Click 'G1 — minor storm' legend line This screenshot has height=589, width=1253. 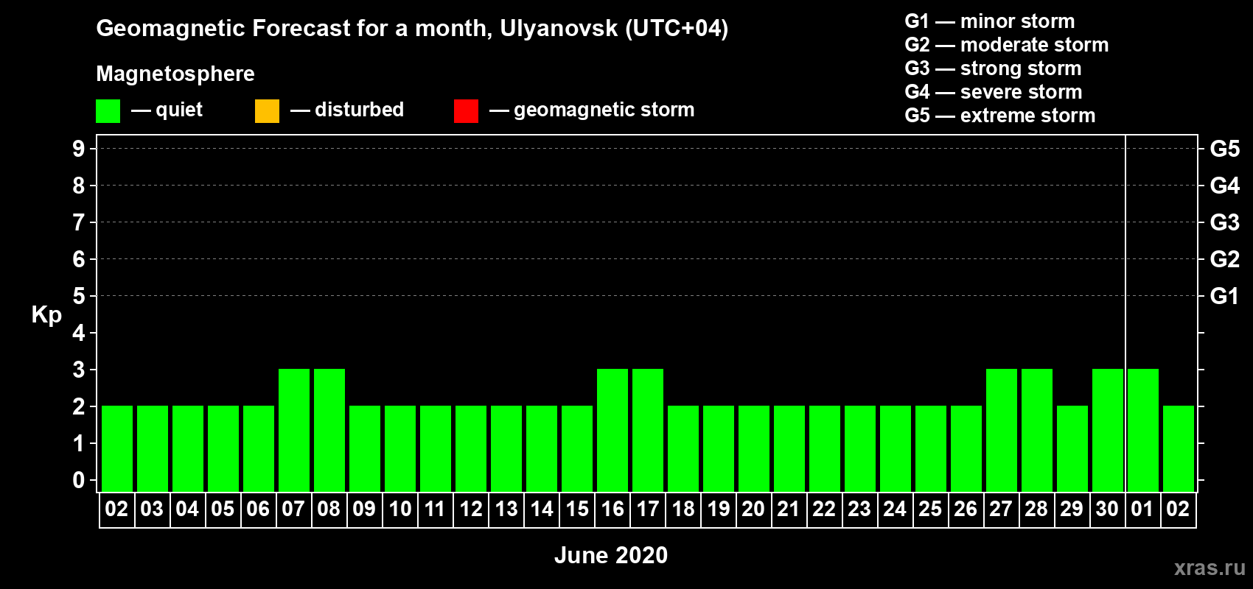click(990, 21)
